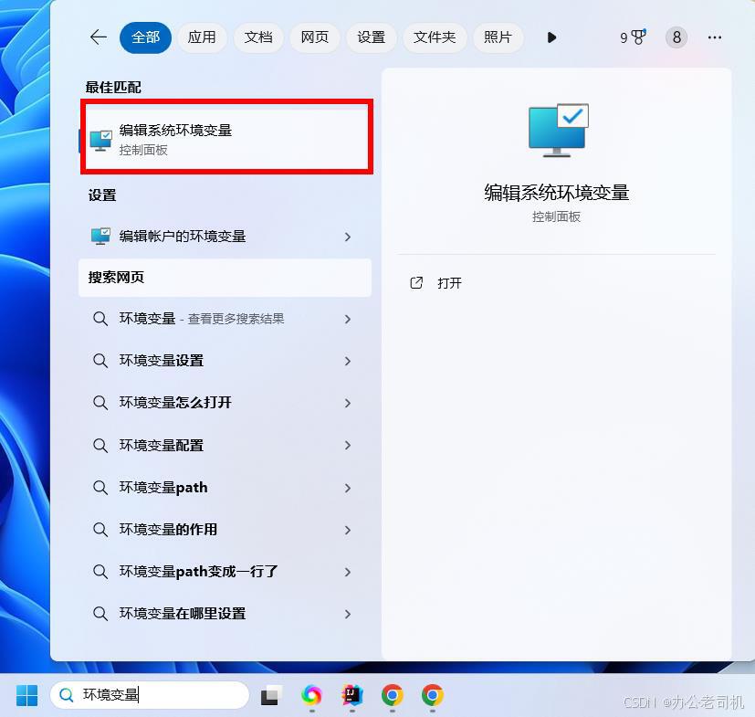
Task: Open Google Chrome from the taskbar
Action: coord(392,695)
